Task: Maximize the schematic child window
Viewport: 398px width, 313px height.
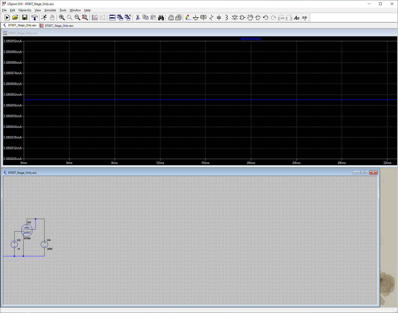Action: coord(365,172)
